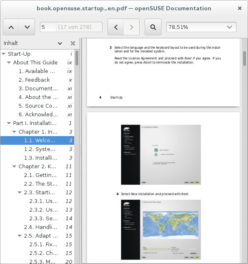Collapse the About This Guide section
The image size is (248, 264).
point(9,63)
